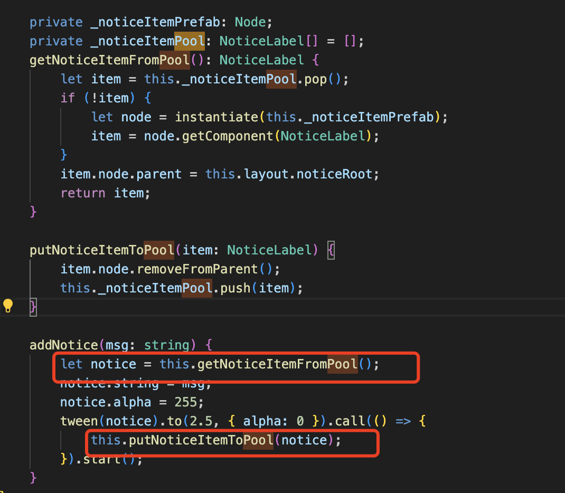
Task: Click 'node' variable in let node line
Action: 136,117
